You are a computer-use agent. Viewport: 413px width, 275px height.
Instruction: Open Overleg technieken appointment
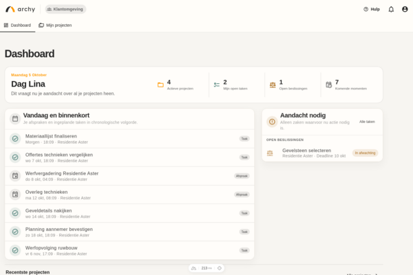pyautogui.click(x=129, y=195)
